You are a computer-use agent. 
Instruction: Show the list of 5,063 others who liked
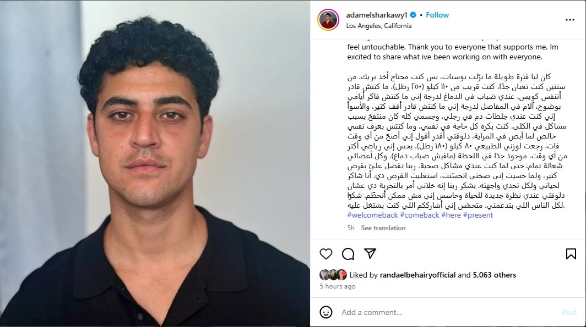(x=494, y=275)
